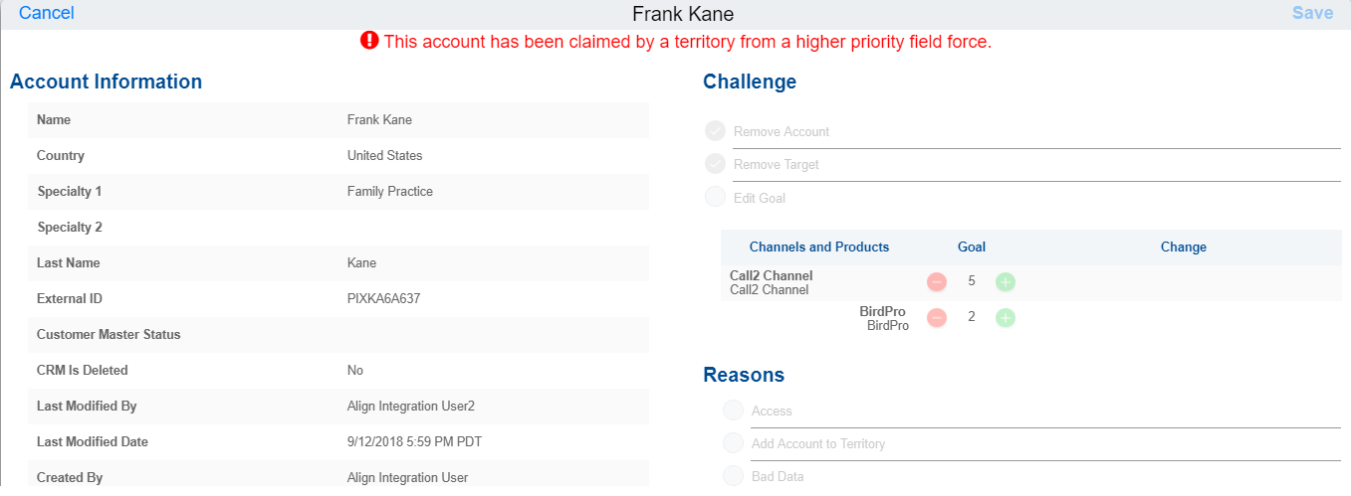
Task: Click the BirdPro goal value
Action: point(972,317)
